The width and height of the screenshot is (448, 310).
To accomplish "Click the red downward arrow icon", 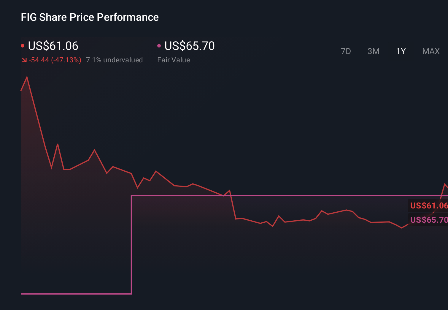I will [24, 60].
